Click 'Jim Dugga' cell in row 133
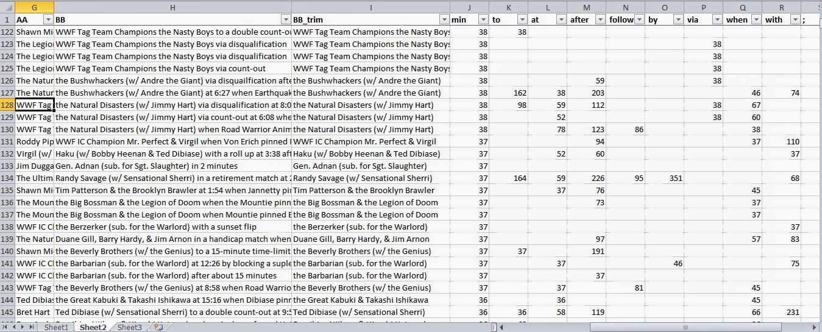The height and width of the screenshot is (332, 822). (34, 166)
